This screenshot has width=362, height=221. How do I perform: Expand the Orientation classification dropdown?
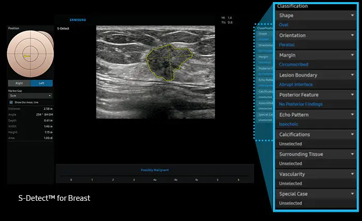tap(316, 35)
